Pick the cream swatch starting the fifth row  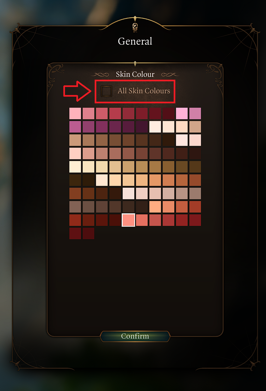coord(75,167)
